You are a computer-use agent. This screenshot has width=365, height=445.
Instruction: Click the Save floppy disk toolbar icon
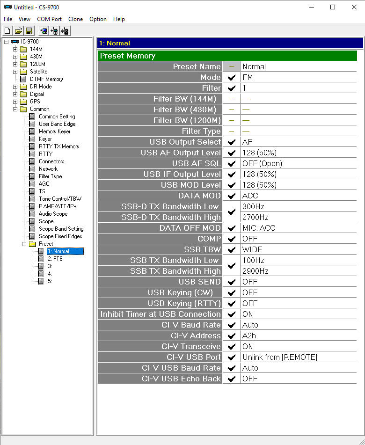[29, 31]
